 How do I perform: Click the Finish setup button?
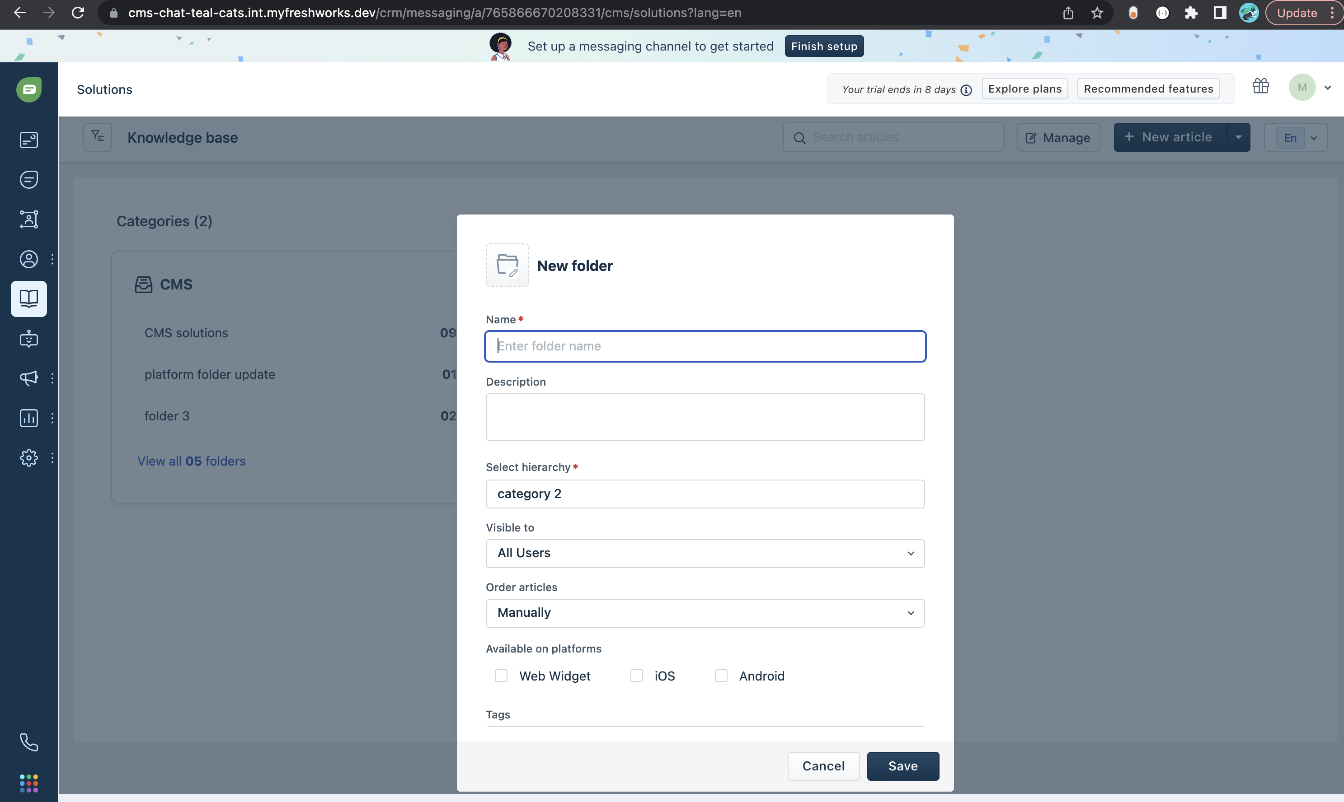click(824, 46)
